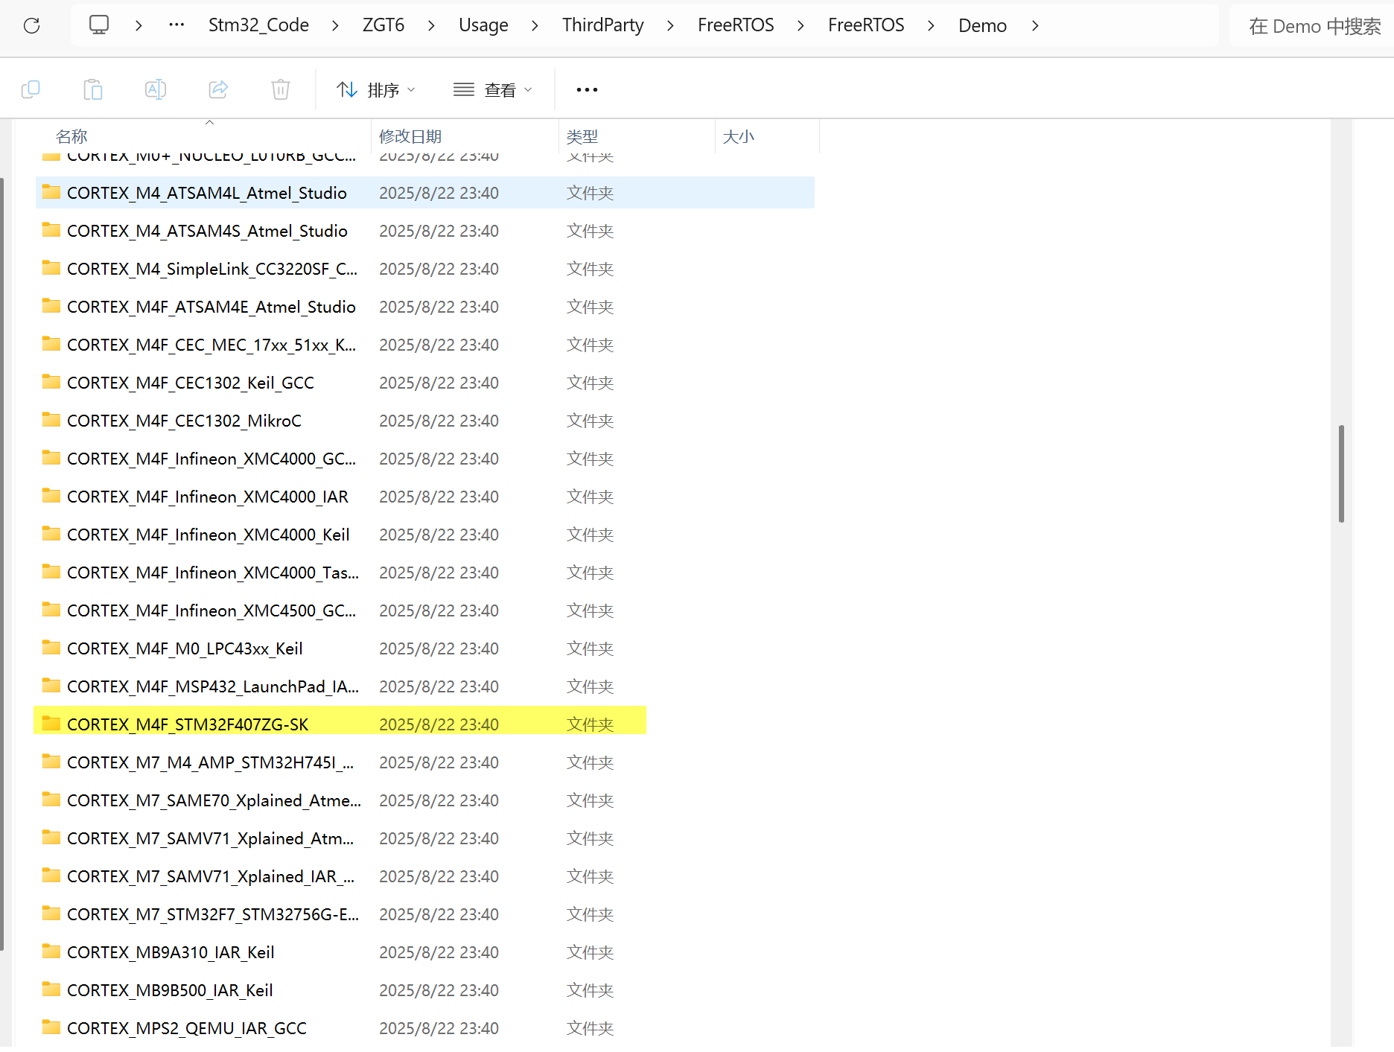Expand chevron after Usage breadcrumb
The image size is (1394, 1052).
pyautogui.click(x=535, y=25)
